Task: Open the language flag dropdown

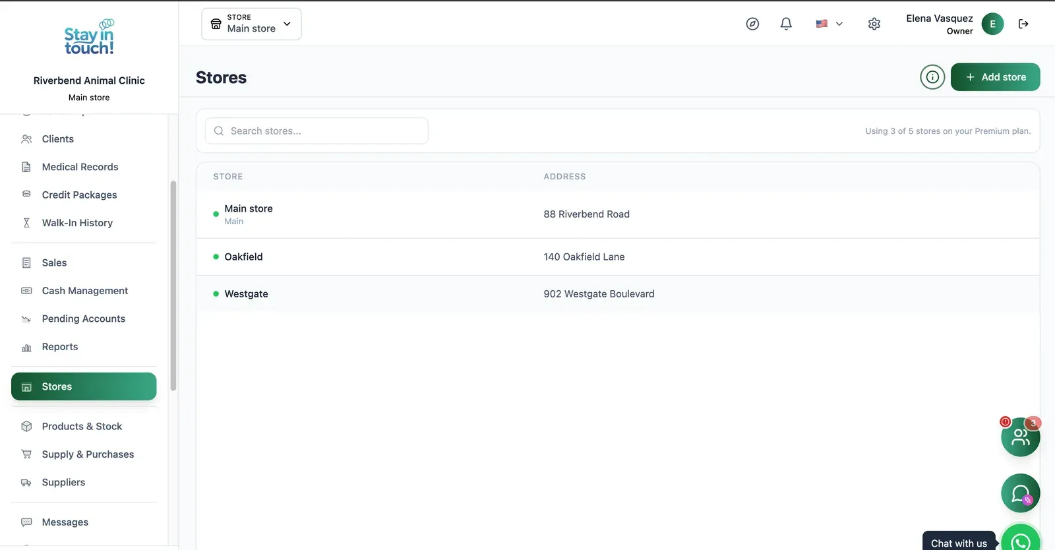Action: point(829,24)
